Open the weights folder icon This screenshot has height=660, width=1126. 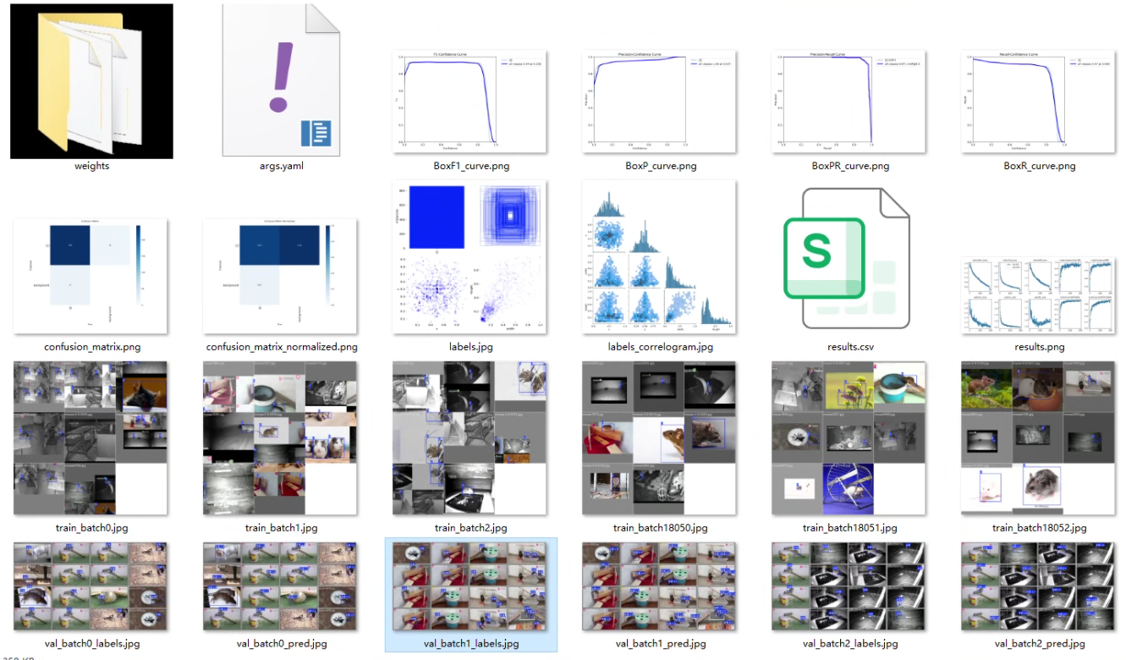(91, 81)
